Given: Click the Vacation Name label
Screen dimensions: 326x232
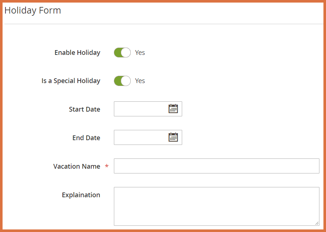Looking at the screenshot, I should (77, 166).
